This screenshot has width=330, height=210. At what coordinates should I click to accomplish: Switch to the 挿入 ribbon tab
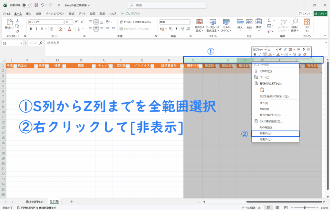click(28, 14)
